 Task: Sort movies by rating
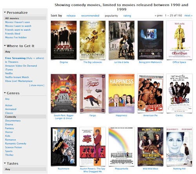[x=127, y=16]
